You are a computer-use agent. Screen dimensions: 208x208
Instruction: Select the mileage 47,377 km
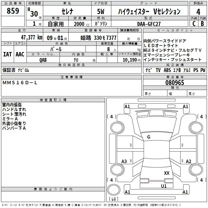(x=32, y=37)
